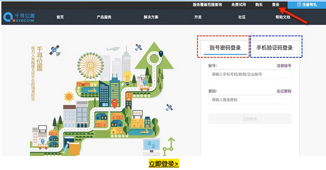Screen dimensions: 326x170
Task: Open the 开发 menu item
Action: [x=198, y=17]
